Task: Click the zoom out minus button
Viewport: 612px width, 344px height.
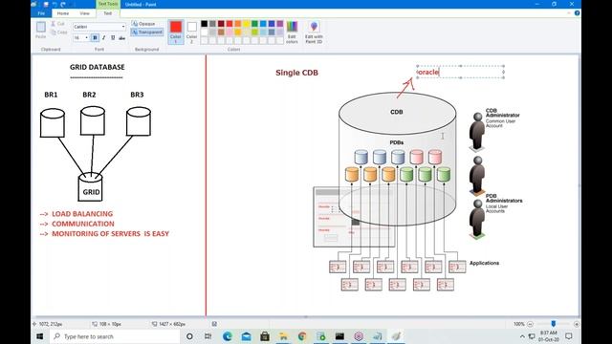Action: pos(530,324)
